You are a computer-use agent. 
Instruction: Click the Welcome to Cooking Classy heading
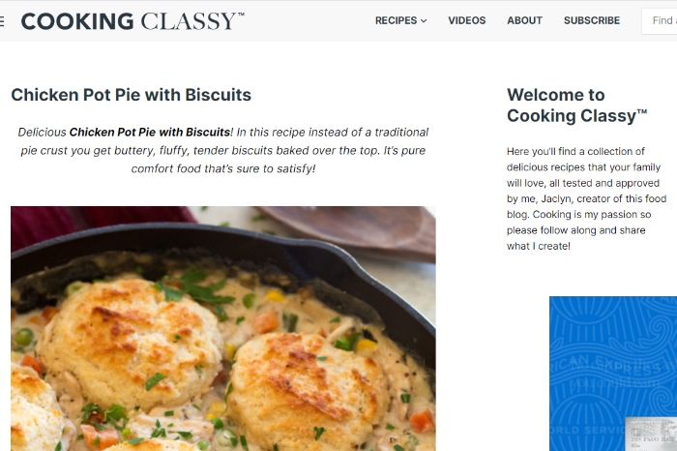point(576,105)
